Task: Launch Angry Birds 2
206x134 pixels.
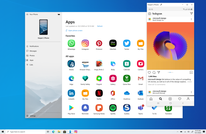Action: pyautogui.click(x=99, y=64)
